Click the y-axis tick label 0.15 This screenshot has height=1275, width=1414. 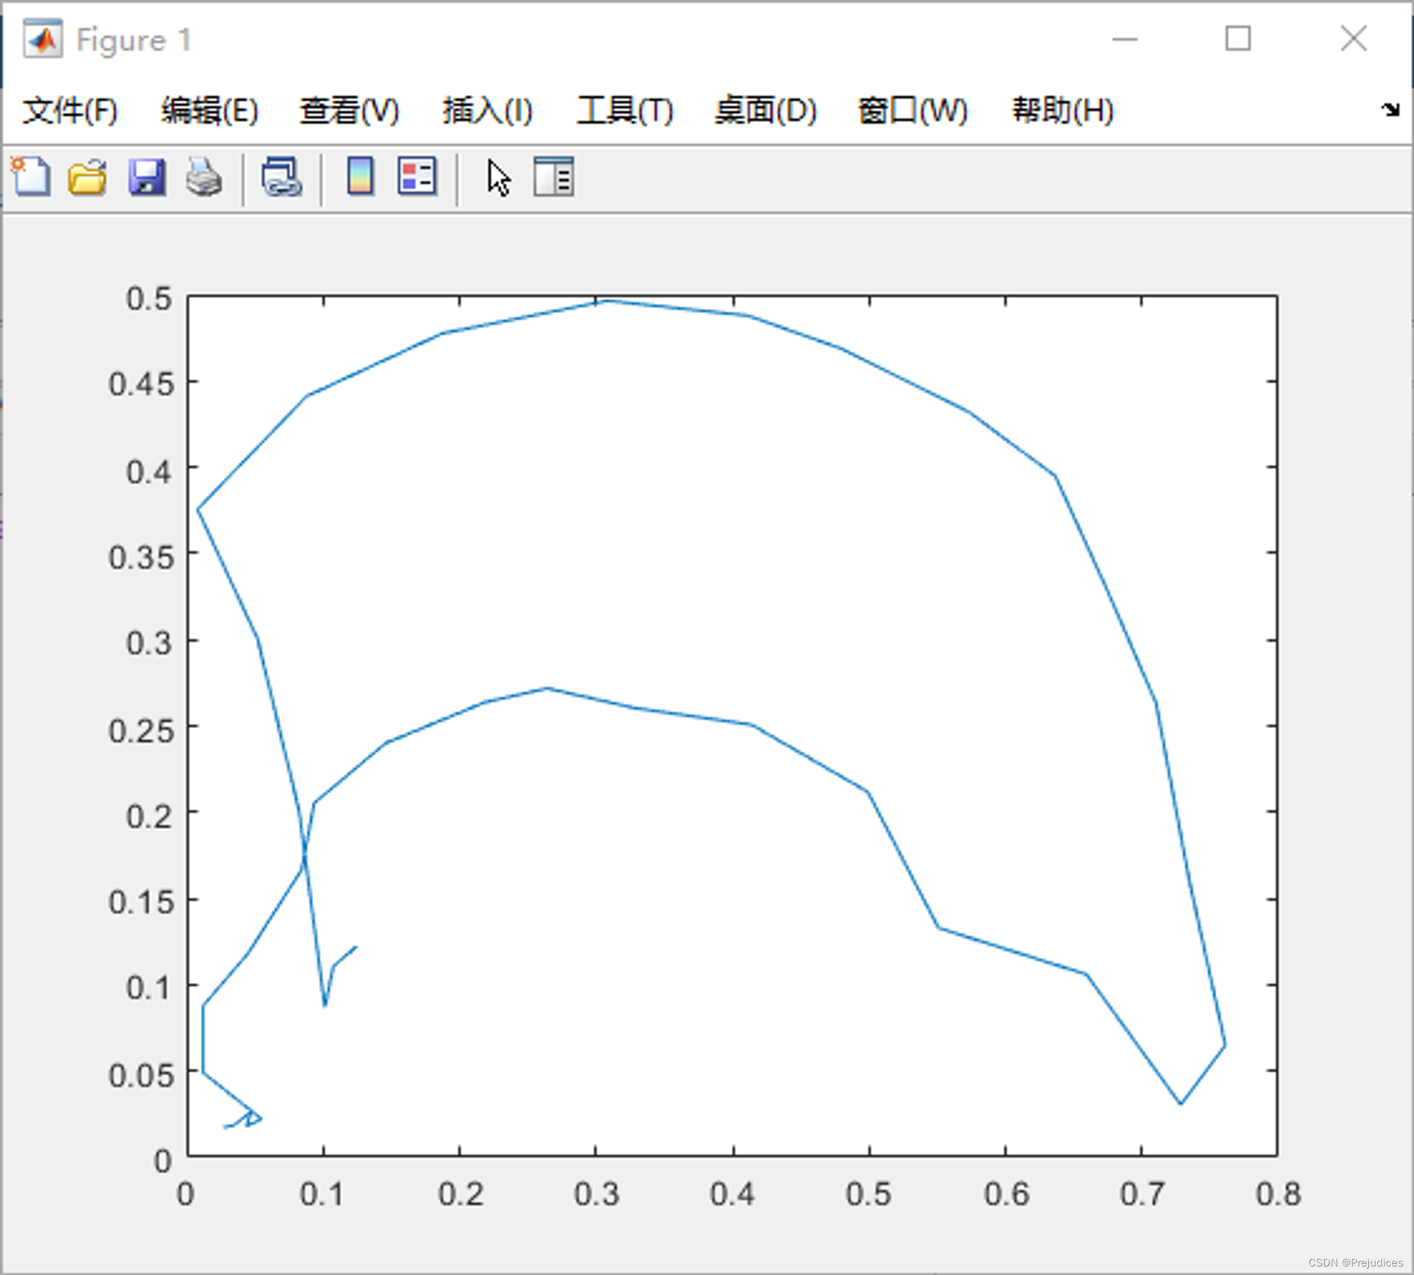[141, 903]
